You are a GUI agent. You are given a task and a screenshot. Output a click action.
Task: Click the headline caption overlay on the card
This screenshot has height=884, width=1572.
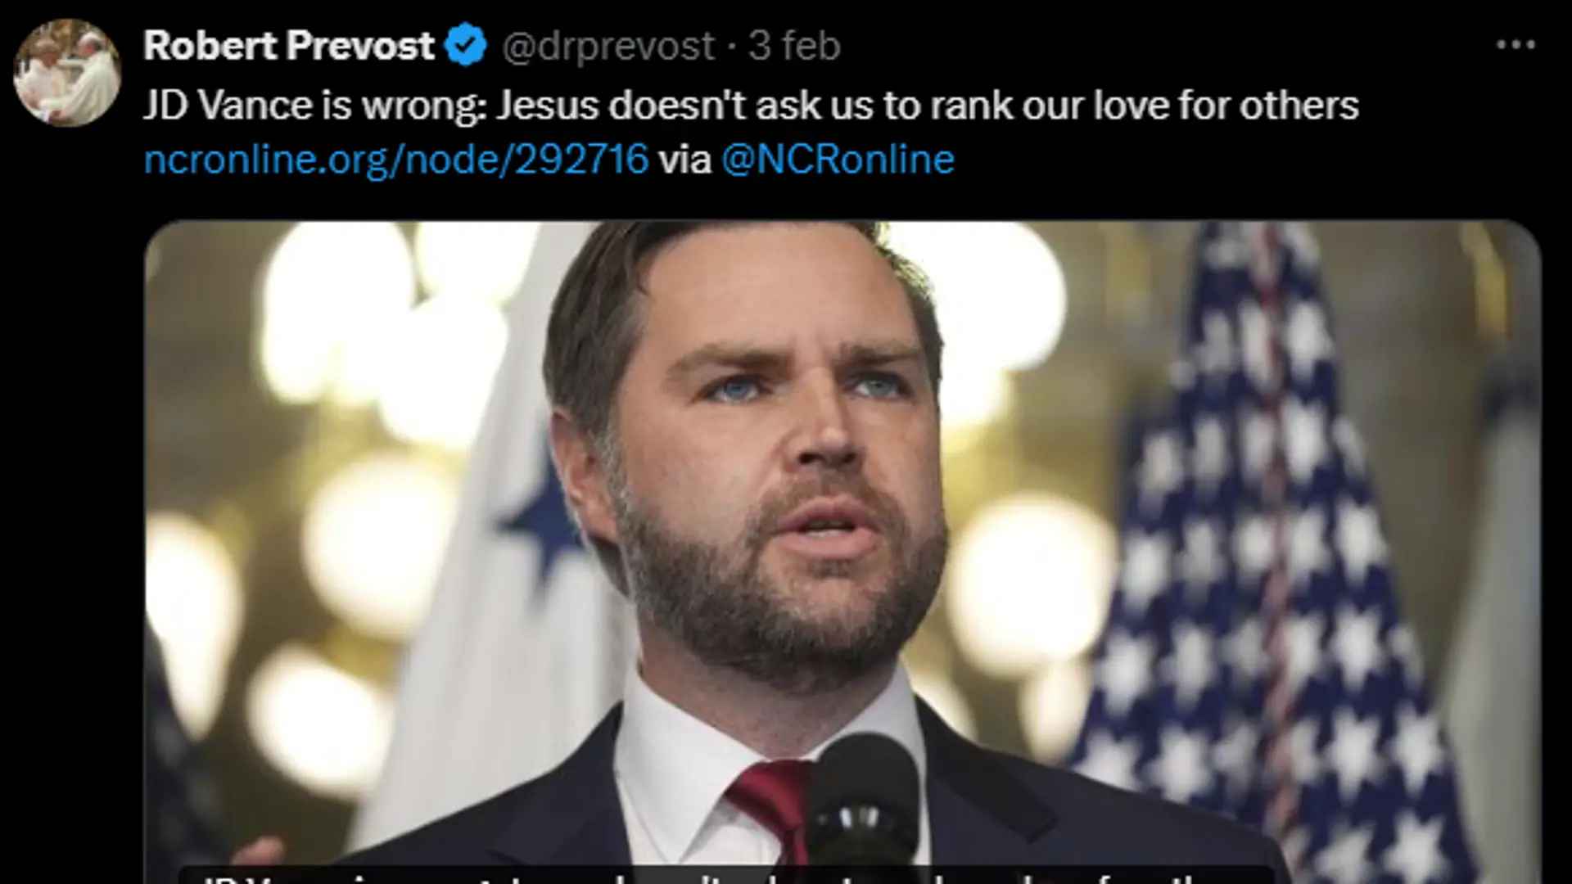coord(725,876)
